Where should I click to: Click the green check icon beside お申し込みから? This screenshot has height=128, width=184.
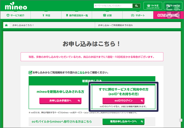coord(30,73)
